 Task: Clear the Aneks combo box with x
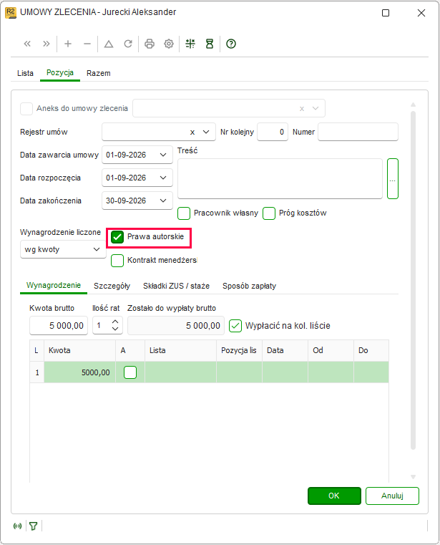302,108
